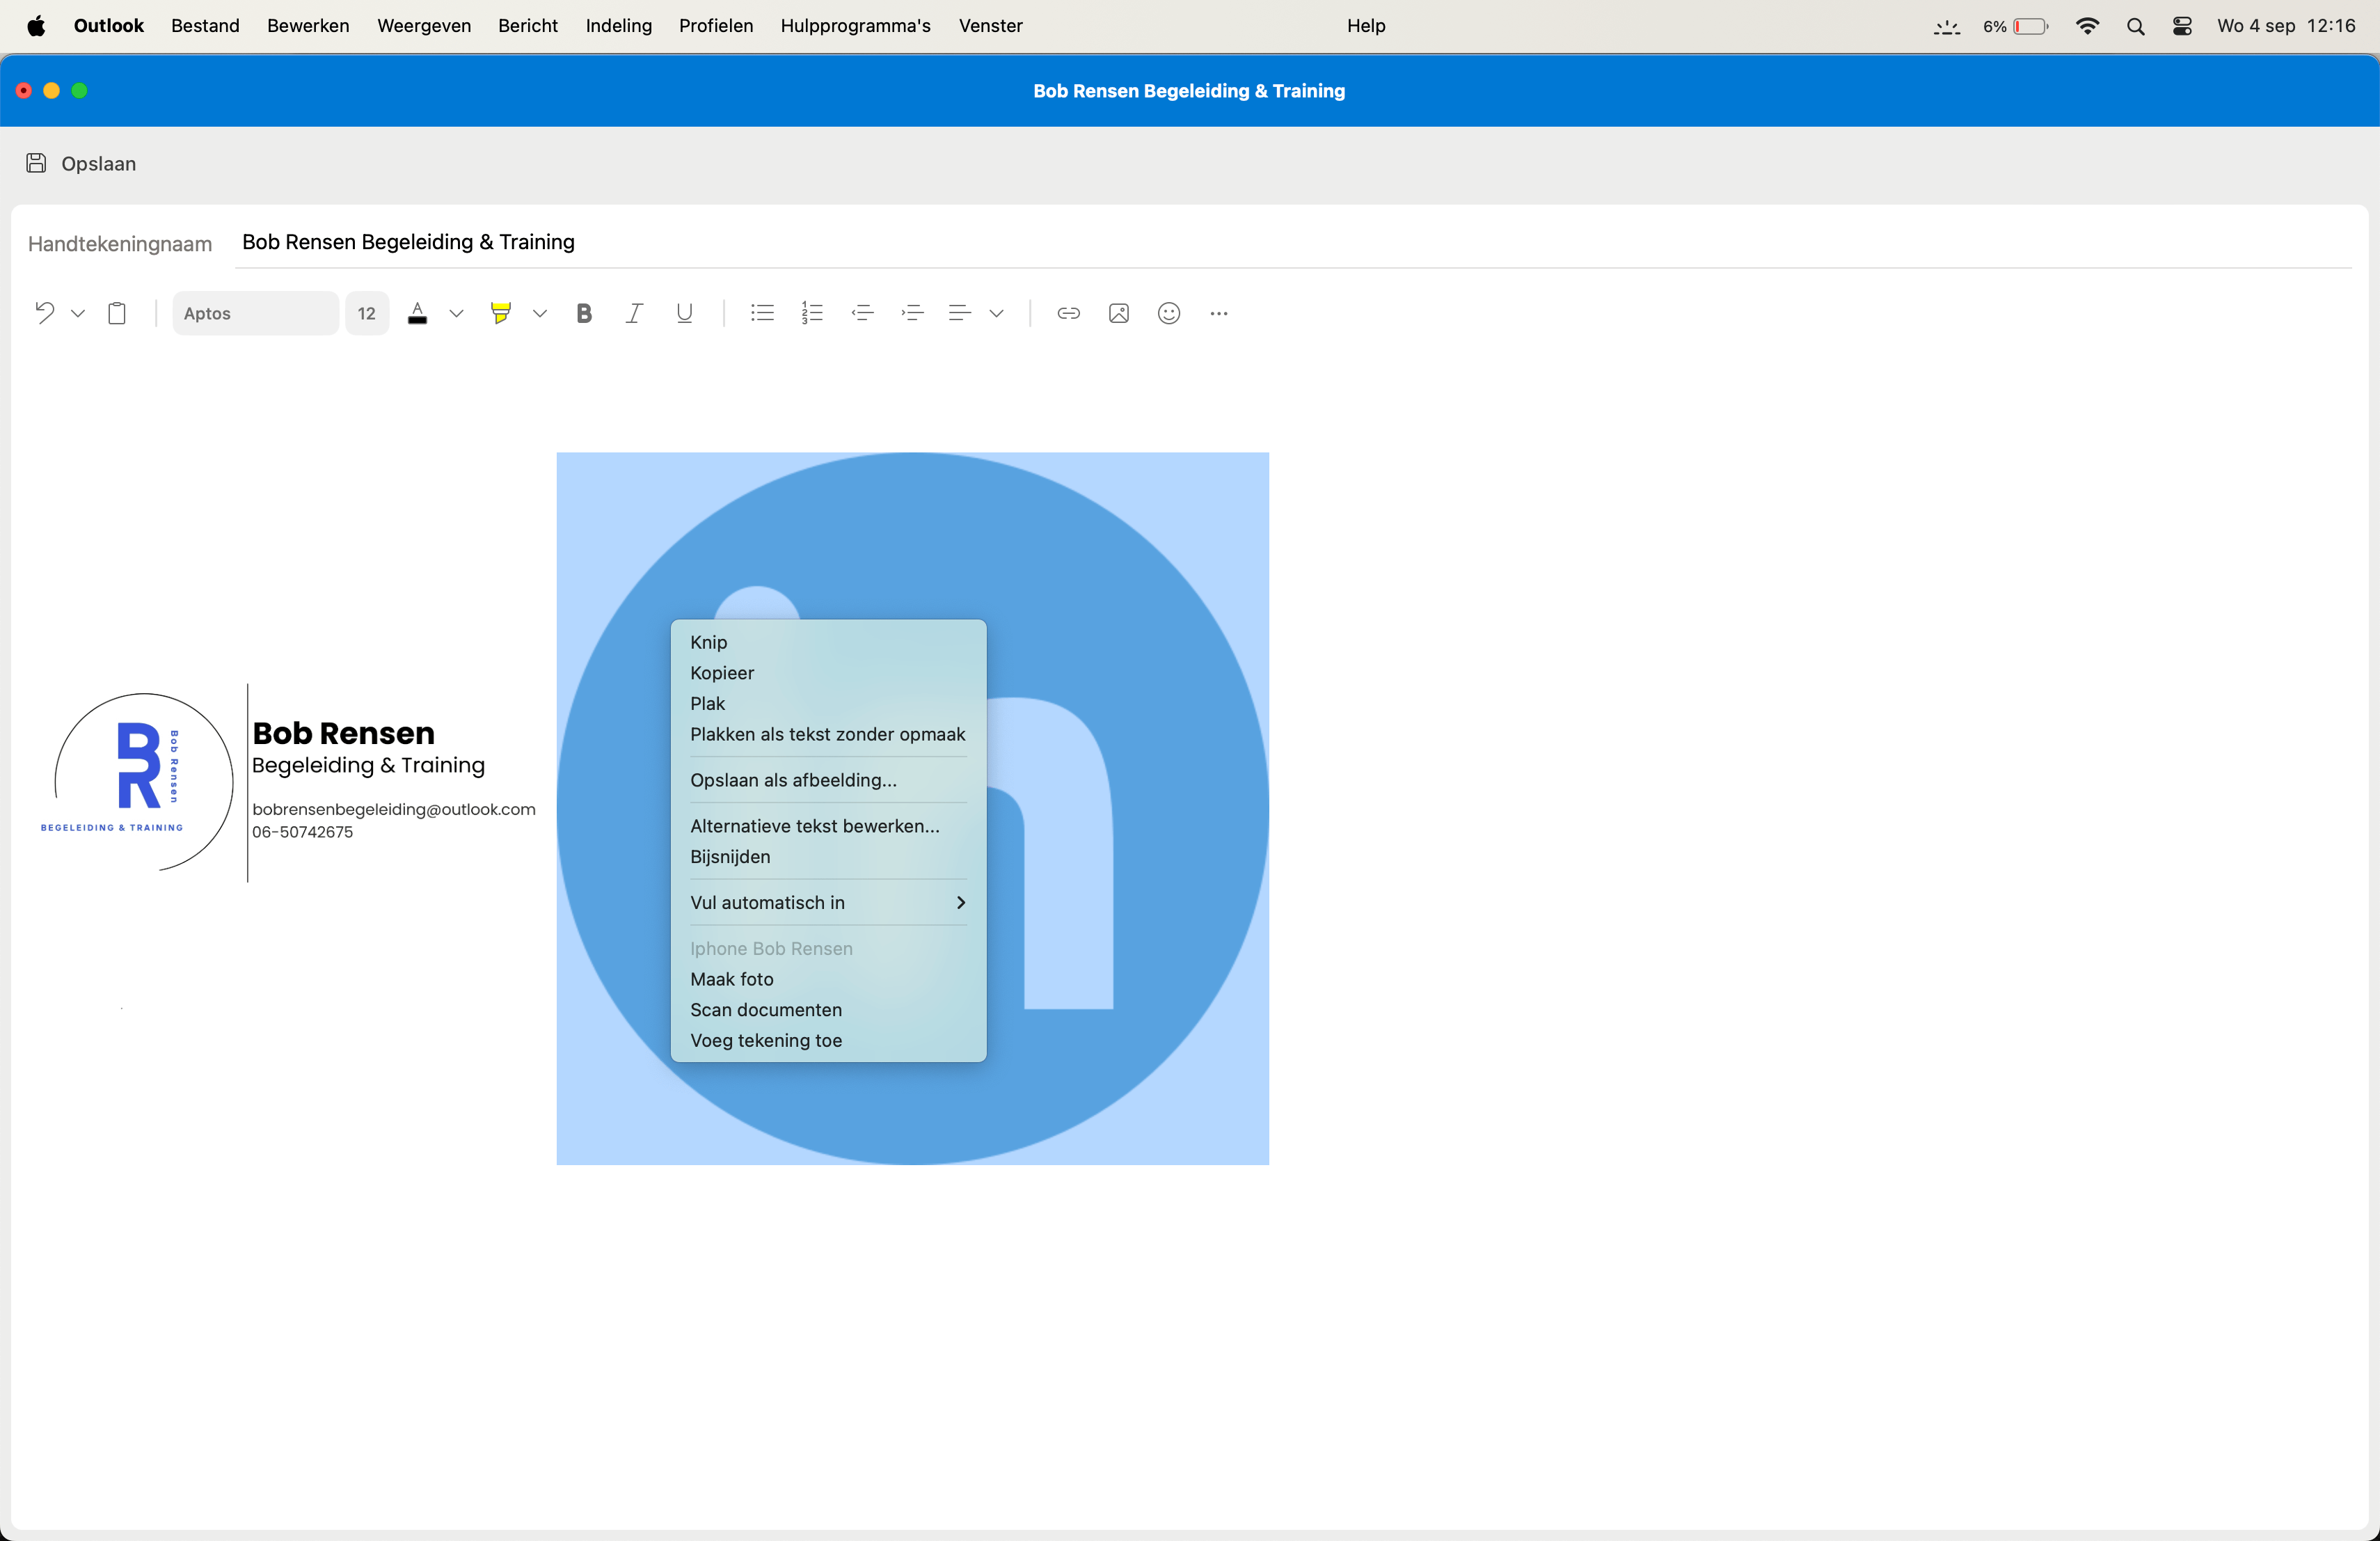
Task: Expand the highlight color options arrow
Action: click(540, 314)
